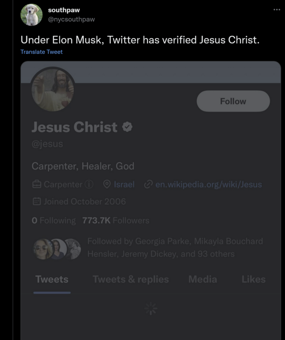Click the briefcase icon next to Carpenter
Screen dimensions: 285x340
(x=37, y=185)
